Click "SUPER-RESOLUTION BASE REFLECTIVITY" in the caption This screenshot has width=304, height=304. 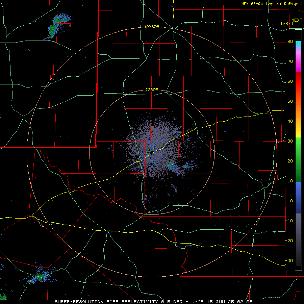point(106,302)
